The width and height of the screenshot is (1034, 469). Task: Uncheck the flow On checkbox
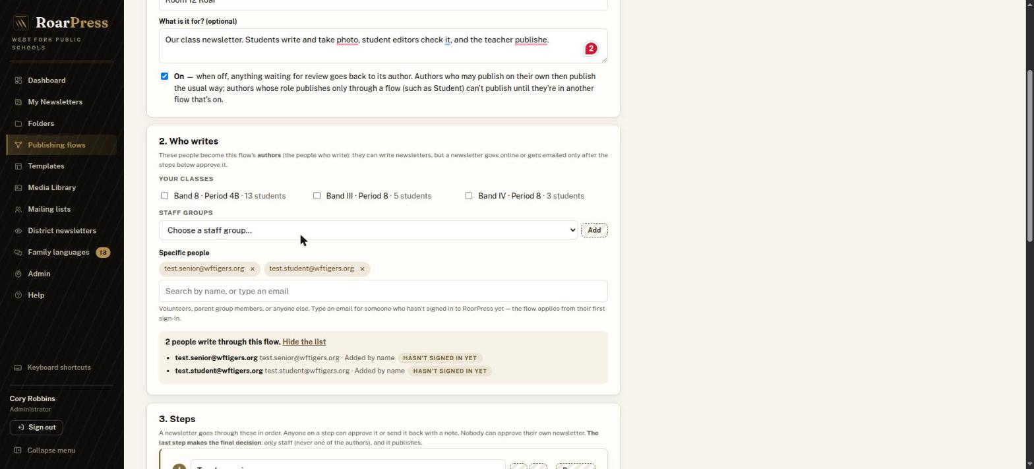(x=164, y=77)
